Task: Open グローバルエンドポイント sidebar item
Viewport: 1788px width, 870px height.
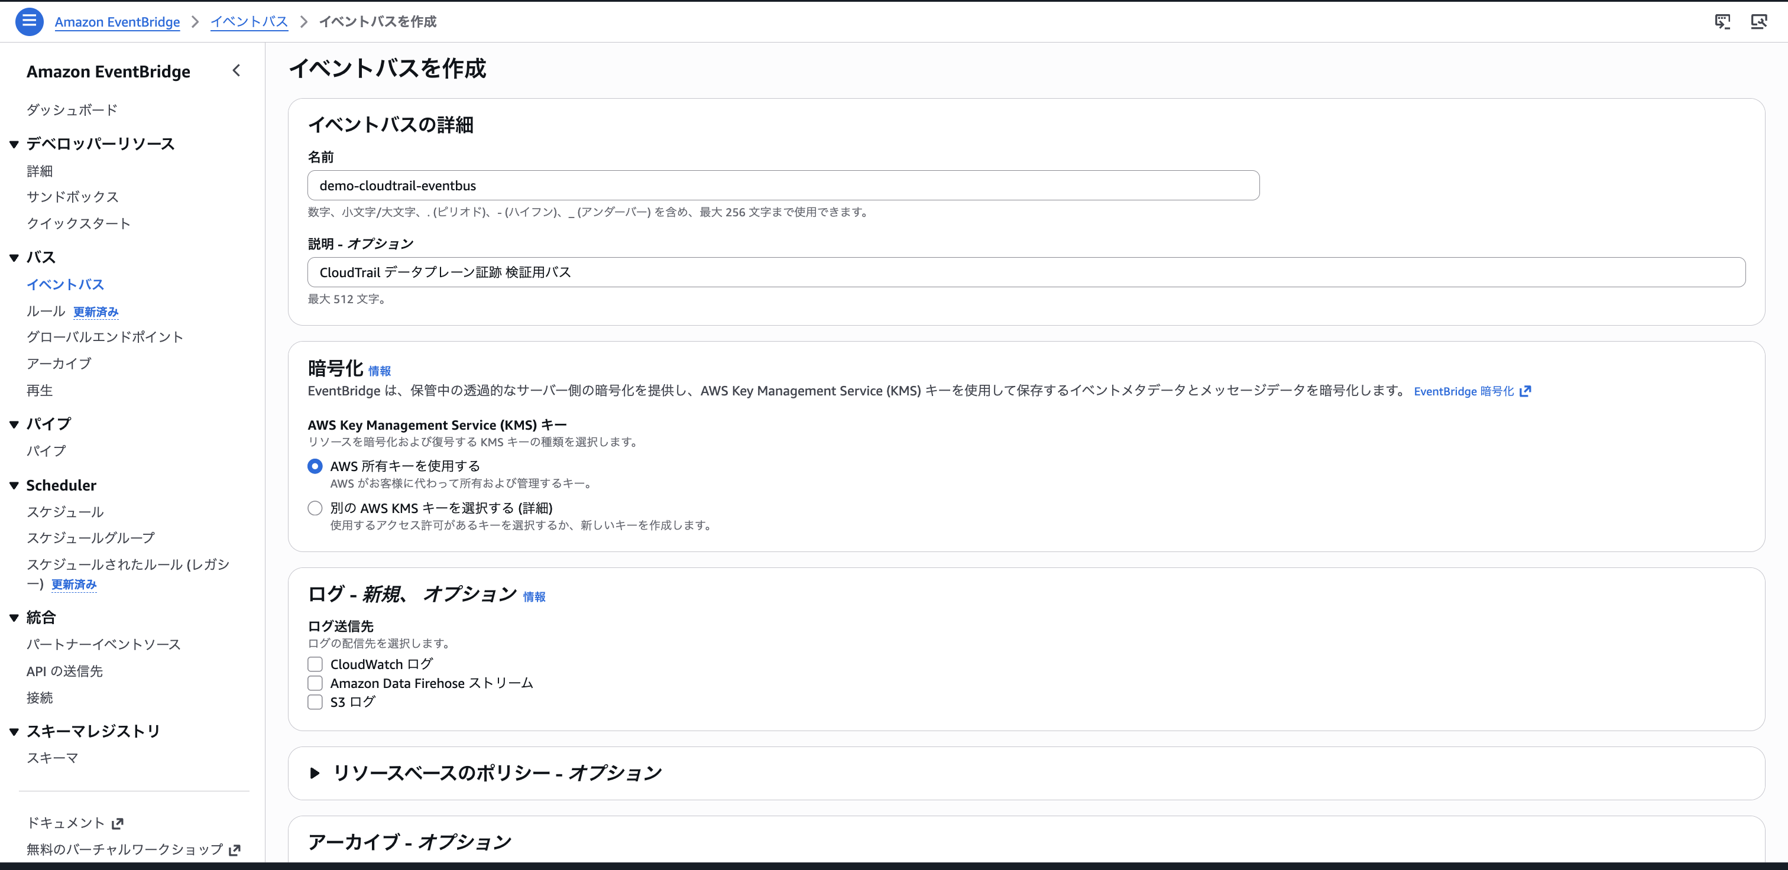Action: point(105,337)
